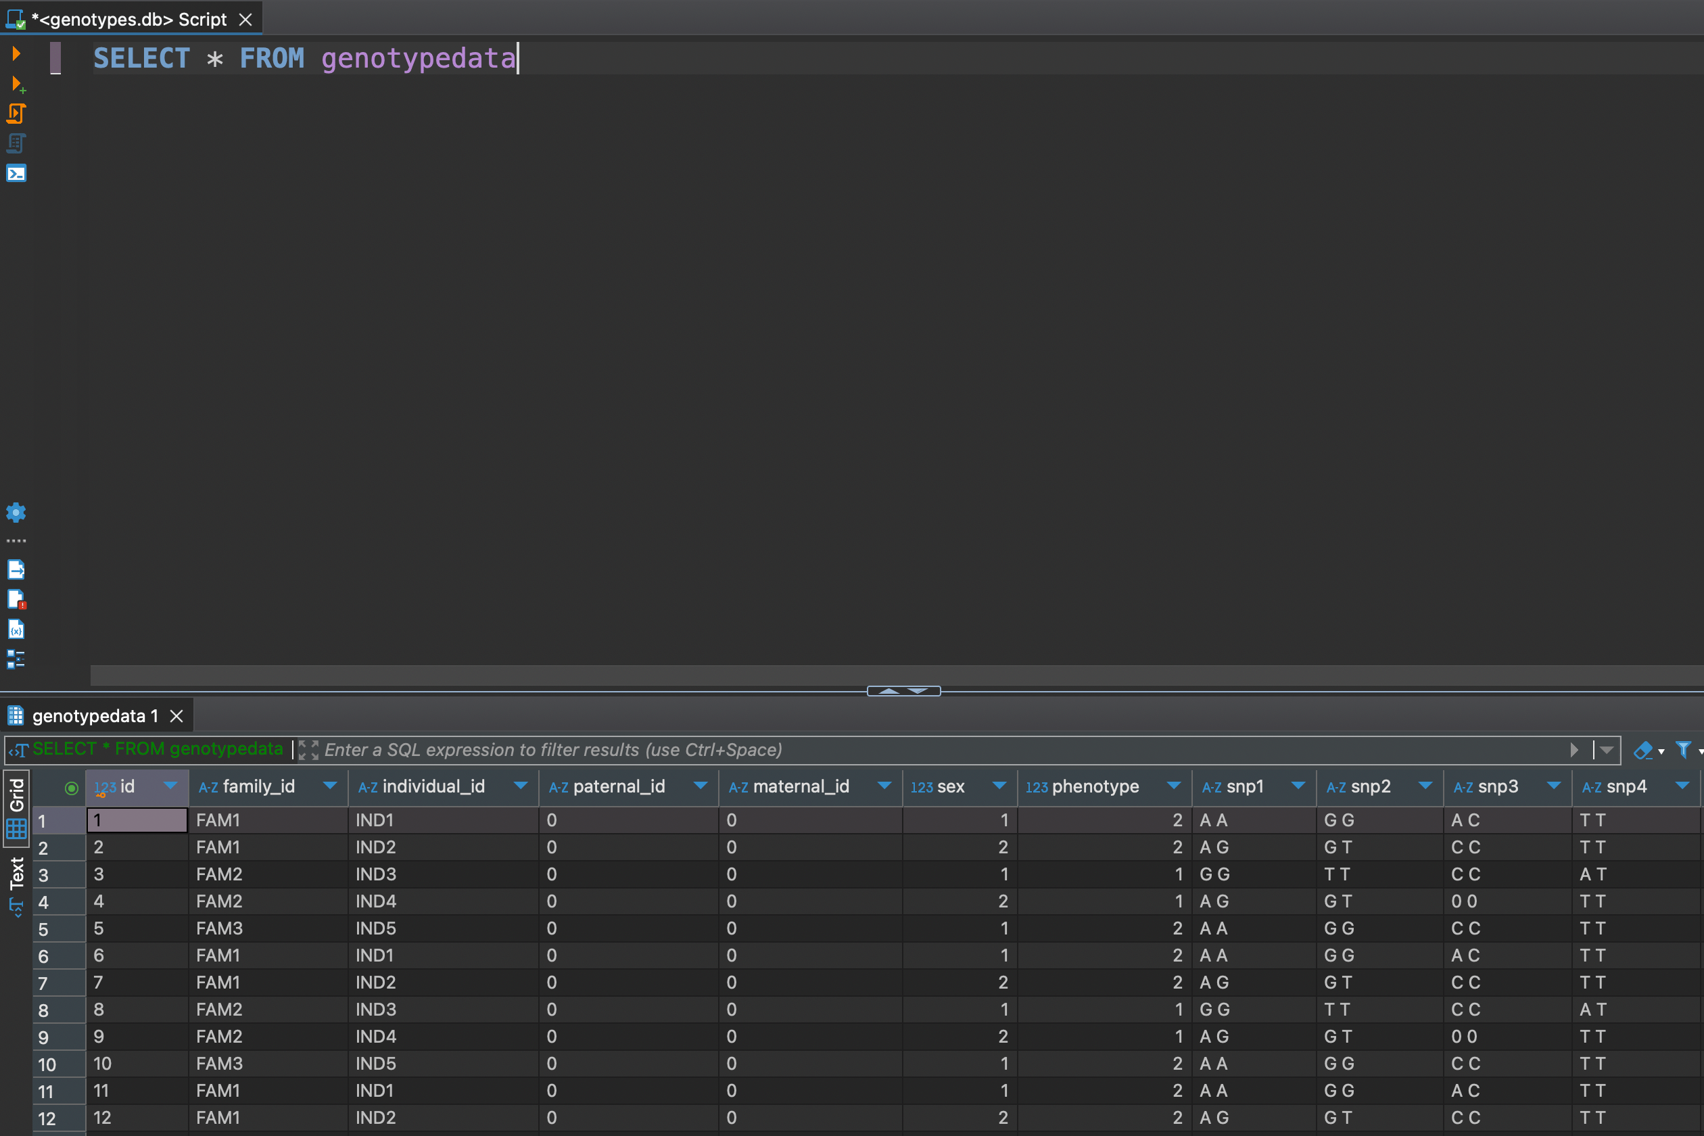1704x1136 pixels.
Task: Execute the SQL statement with the play button
Action: 16,53
